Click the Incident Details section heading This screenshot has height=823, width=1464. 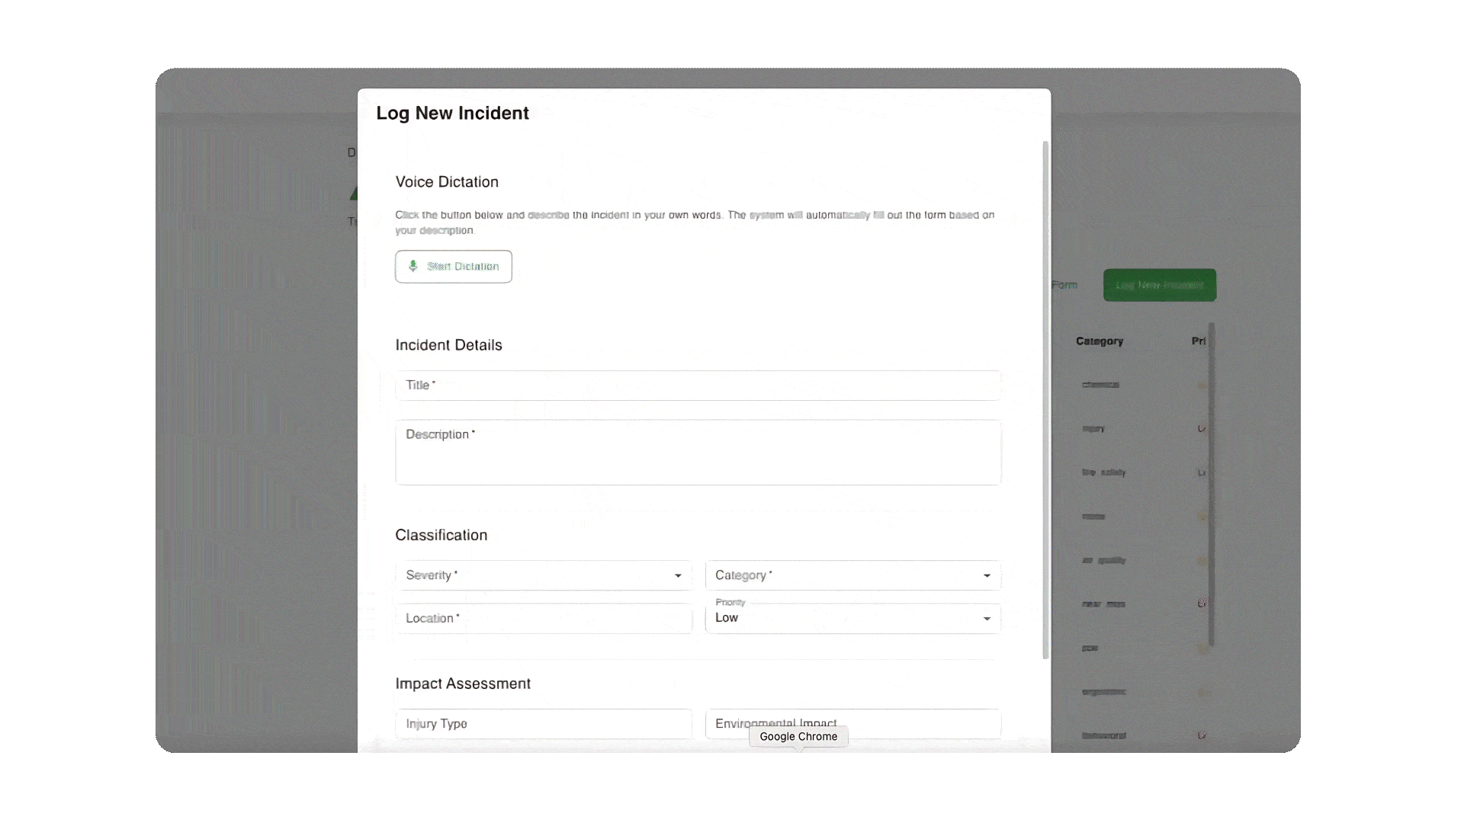tap(448, 345)
